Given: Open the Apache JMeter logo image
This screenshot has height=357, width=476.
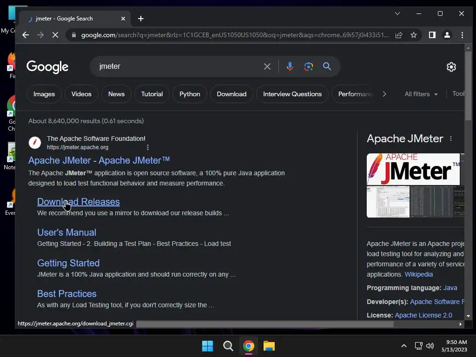Looking at the screenshot, I should [413, 169].
